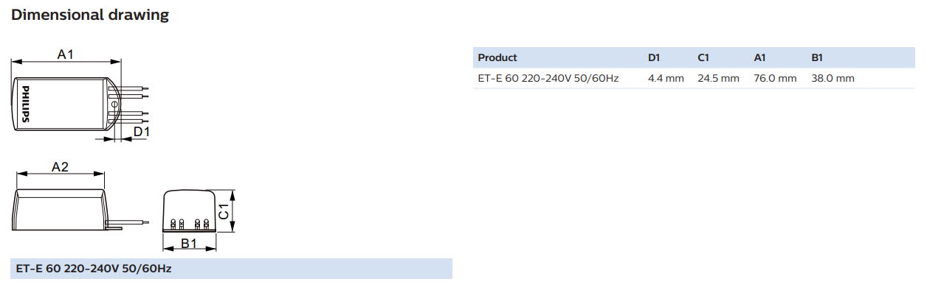Select the 76.0 mm value cell
927x287 pixels.
[775, 78]
